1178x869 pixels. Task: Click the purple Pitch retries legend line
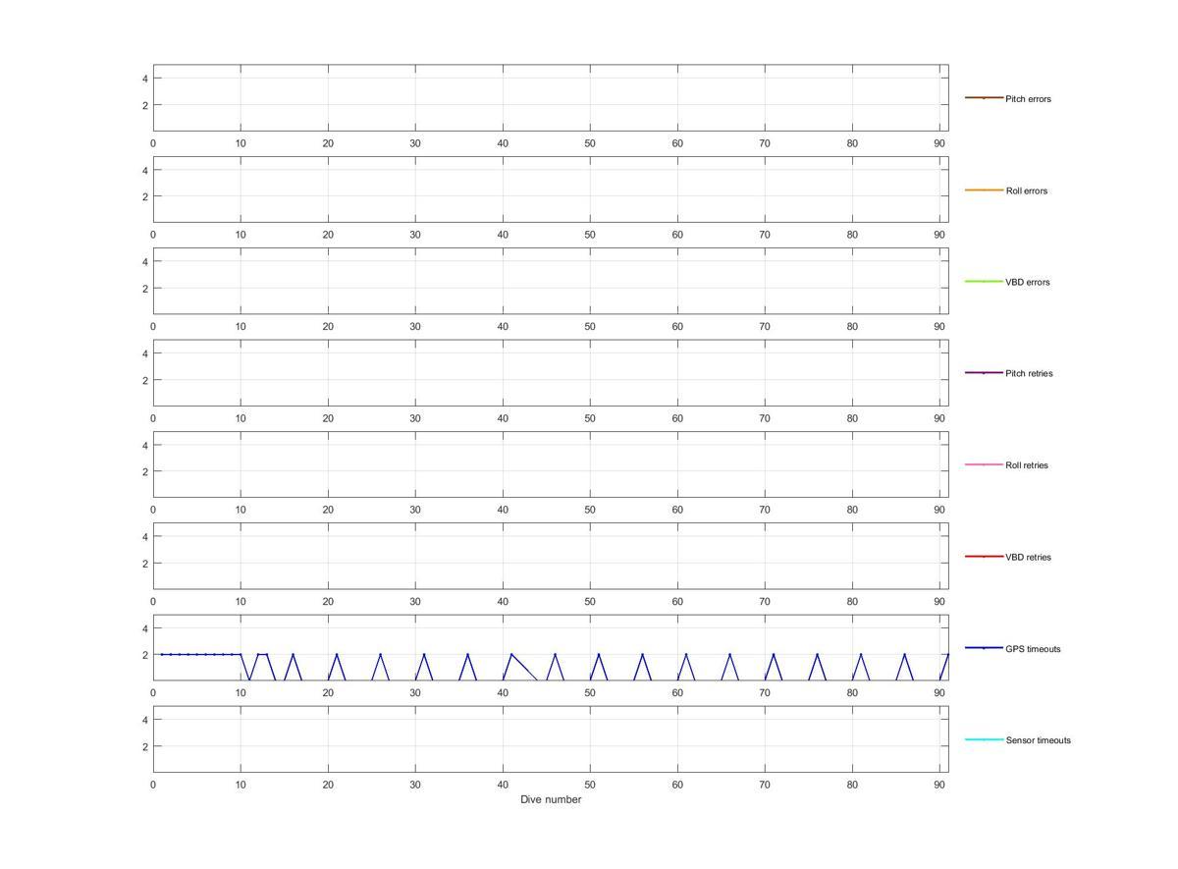(984, 373)
